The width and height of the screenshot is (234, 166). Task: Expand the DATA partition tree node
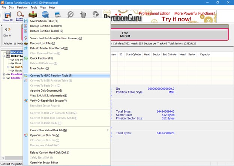pyautogui.click(x=8, y=67)
